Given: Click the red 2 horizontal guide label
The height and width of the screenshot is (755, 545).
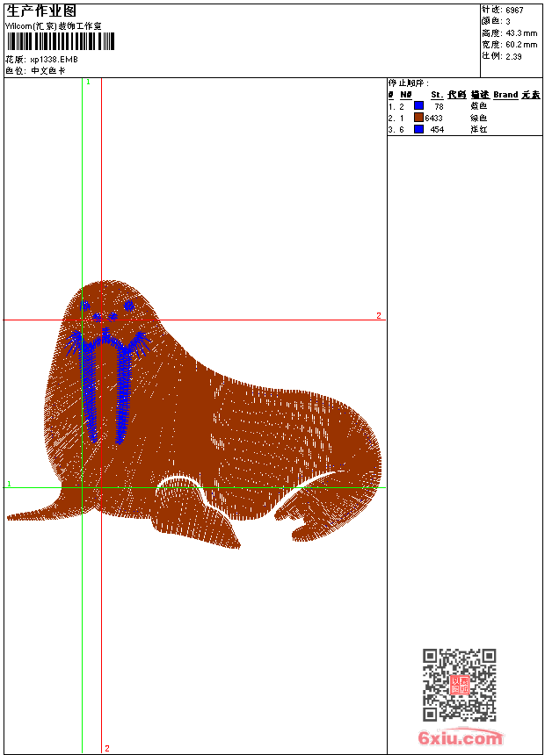Looking at the screenshot, I should pyautogui.click(x=379, y=315).
